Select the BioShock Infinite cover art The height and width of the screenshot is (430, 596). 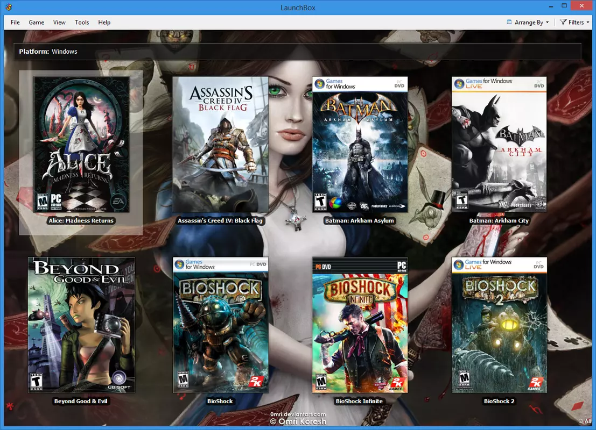[360, 325]
